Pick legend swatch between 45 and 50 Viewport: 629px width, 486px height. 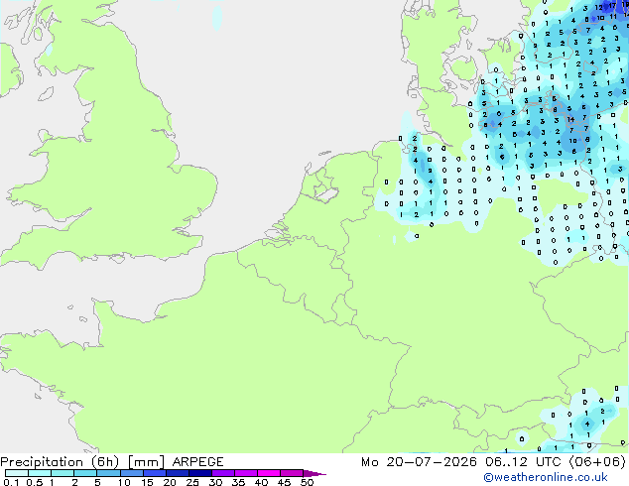[x=292, y=473]
